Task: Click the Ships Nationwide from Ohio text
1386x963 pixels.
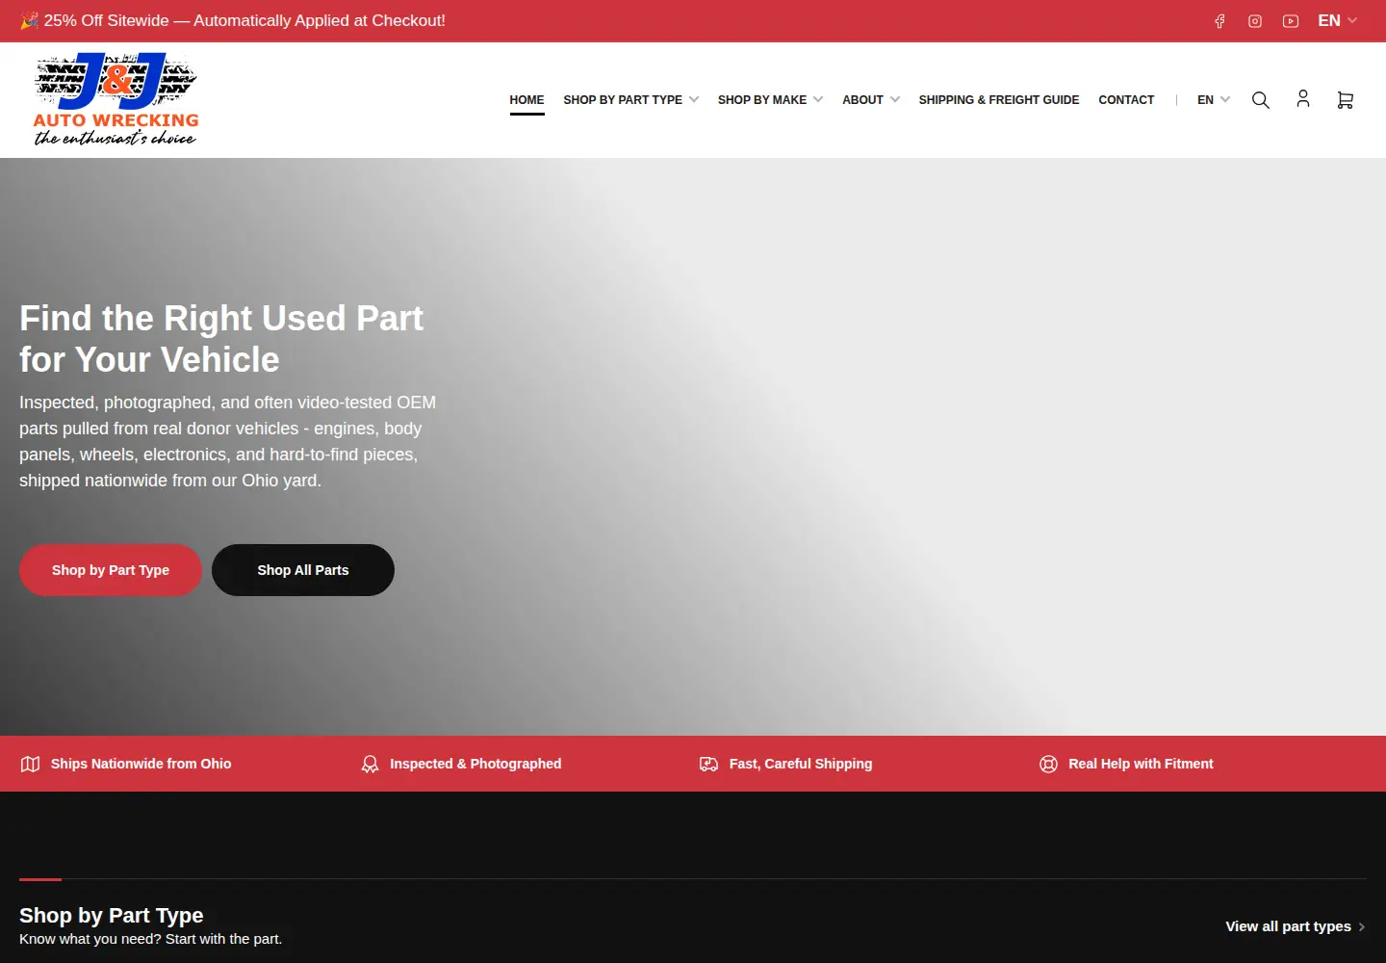Action: pyautogui.click(x=141, y=764)
